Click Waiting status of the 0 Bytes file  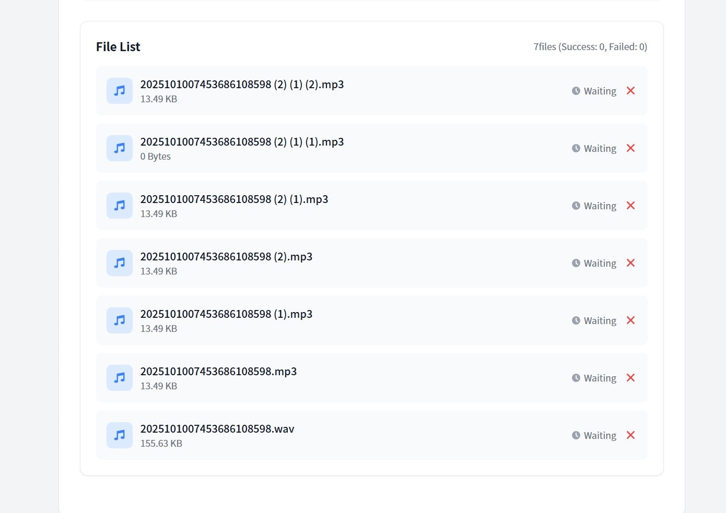[600, 148]
